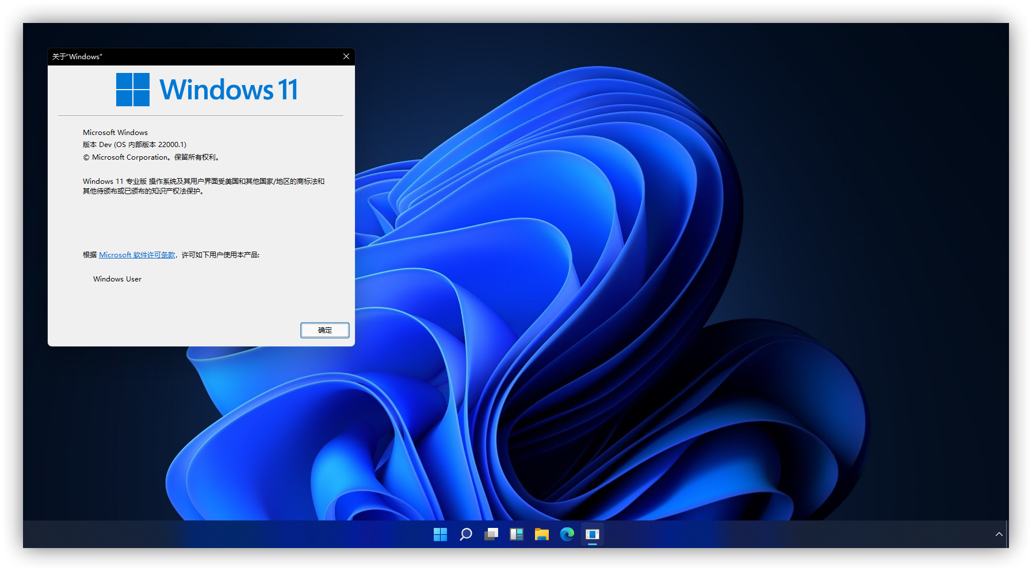This screenshot has width=1032, height=571.
Task: Open Task View from the taskbar
Action: 491,534
